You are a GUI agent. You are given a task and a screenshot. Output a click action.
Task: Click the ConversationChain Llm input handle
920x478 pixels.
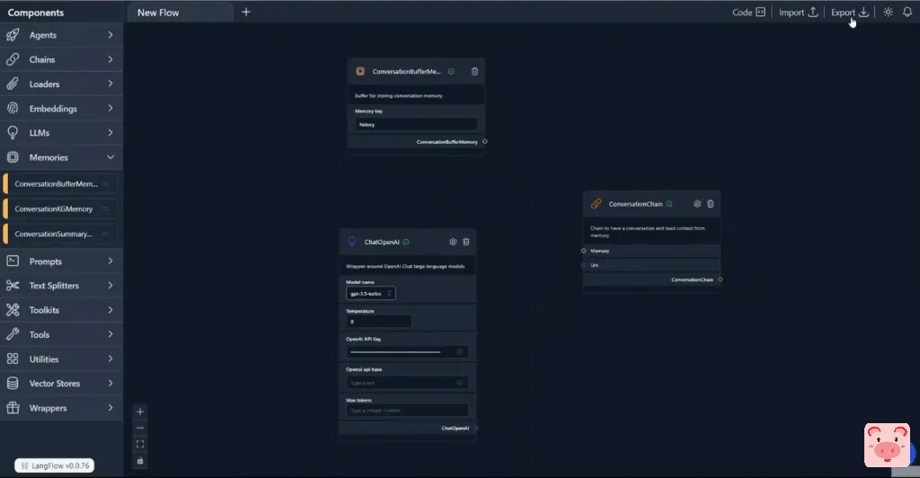pyautogui.click(x=583, y=265)
